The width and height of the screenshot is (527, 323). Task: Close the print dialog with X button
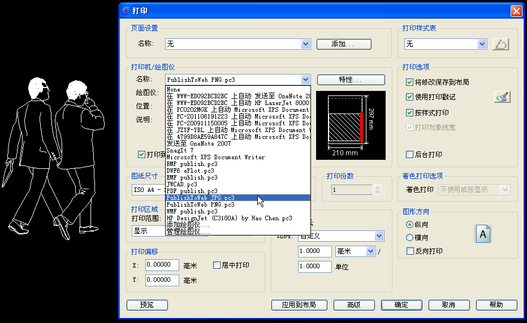coord(516,11)
